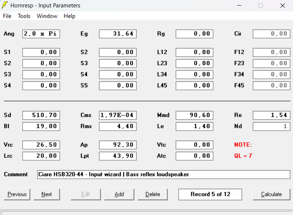Click the Re field with 1,54

271,115
